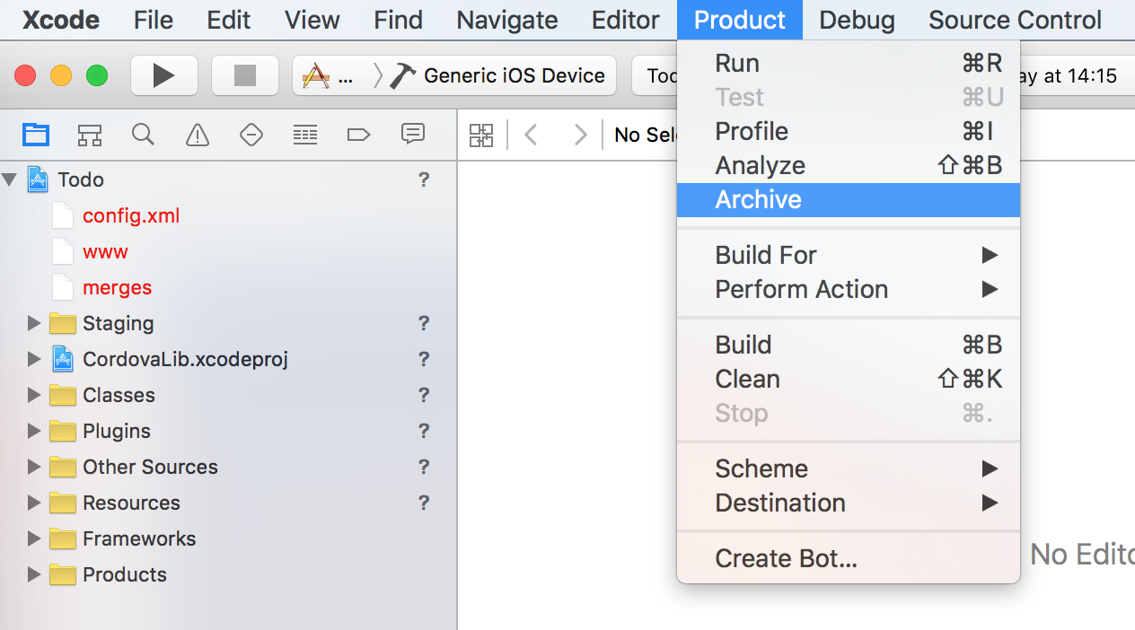Open the Find menu
The width and height of the screenshot is (1135, 630).
pos(399,20)
